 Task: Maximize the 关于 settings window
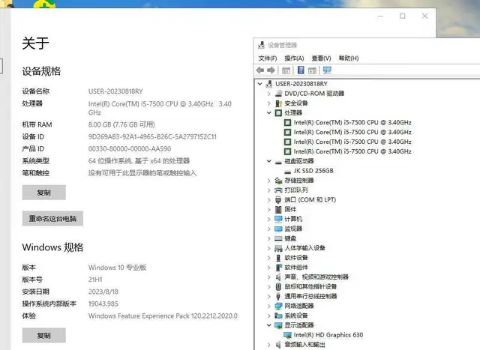tap(403, 16)
